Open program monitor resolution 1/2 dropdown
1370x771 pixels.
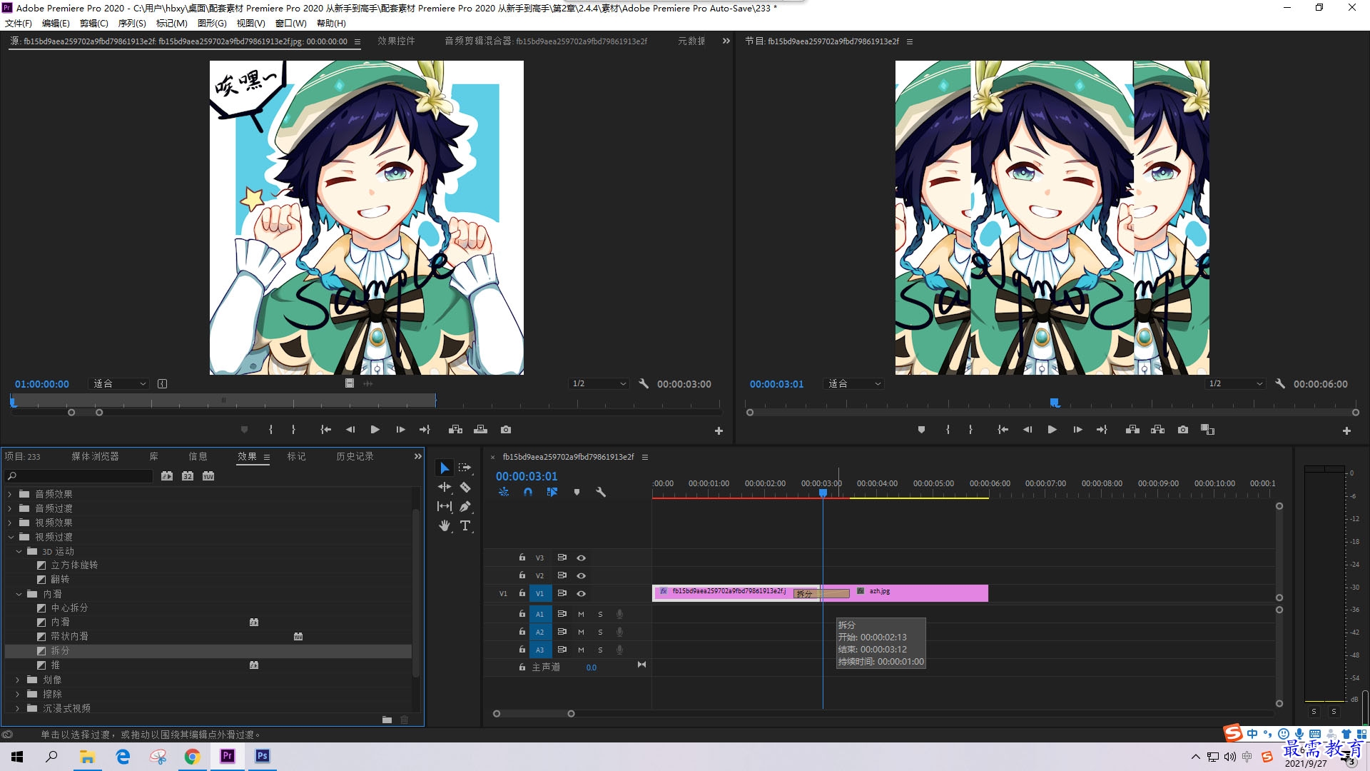(1235, 383)
